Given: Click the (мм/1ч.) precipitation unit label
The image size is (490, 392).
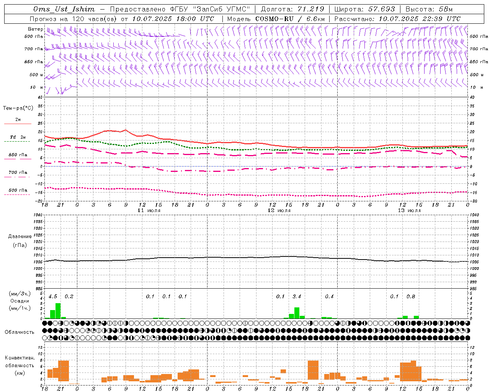Looking at the screenshot, I should 20,308.
